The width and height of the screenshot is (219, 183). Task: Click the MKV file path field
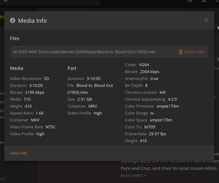84,52
